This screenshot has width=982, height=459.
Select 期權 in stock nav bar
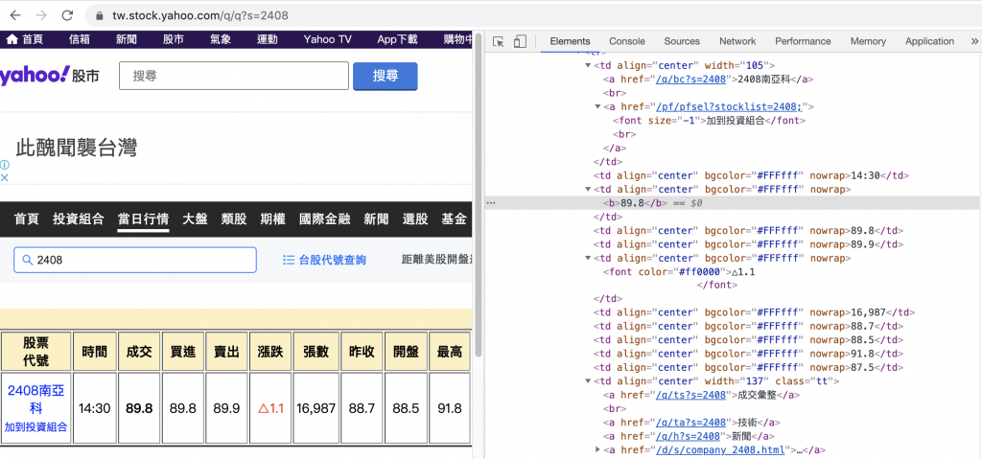[273, 219]
